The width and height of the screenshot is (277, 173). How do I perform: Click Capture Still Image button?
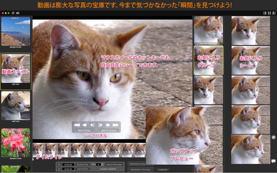point(114,165)
